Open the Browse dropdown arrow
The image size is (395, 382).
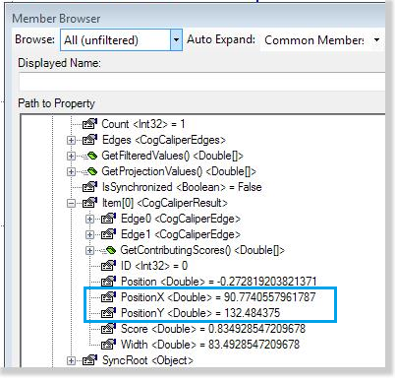(x=176, y=40)
